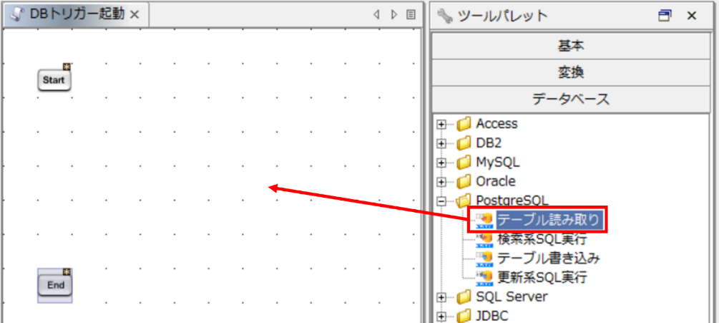
Task: Close the ツールパレット panel
Action: [x=692, y=16]
